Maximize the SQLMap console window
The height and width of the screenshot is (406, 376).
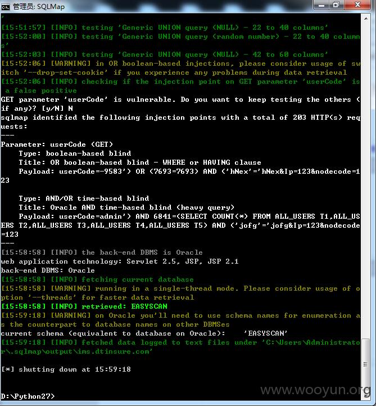tap(336, 5)
